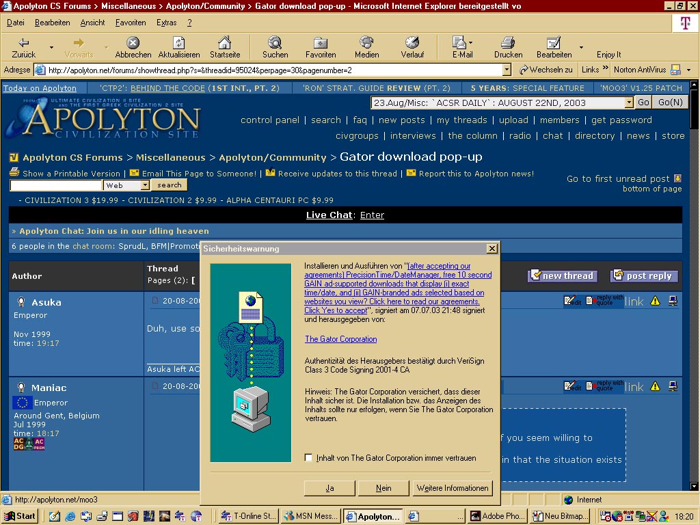The width and height of the screenshot is (700, 525).
Task: Open The Gator Corporation link
Action: click(341, 339)
